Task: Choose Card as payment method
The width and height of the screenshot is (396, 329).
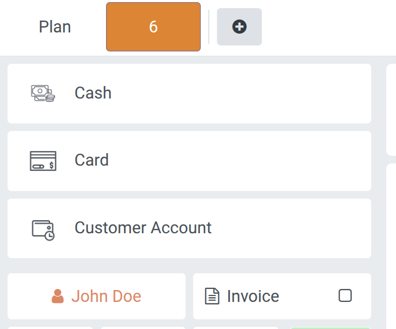Action: tap(189, 161)
